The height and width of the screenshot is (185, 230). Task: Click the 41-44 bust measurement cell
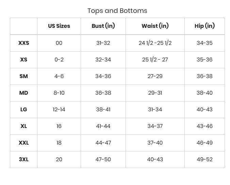click(103, 126)
